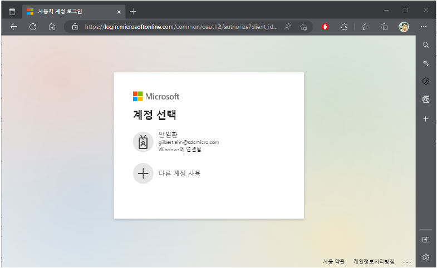Open the Collections icon in toolbar
The height and width of the screenshot is (268, 437).
click(384, 27)
